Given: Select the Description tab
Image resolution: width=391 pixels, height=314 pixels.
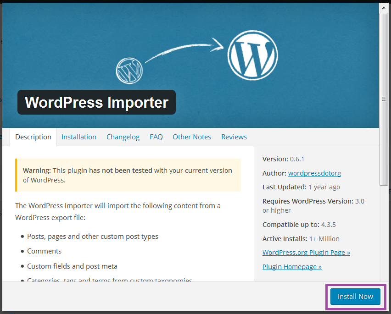Looking at the screenshot, I should (x=33, y=137).
